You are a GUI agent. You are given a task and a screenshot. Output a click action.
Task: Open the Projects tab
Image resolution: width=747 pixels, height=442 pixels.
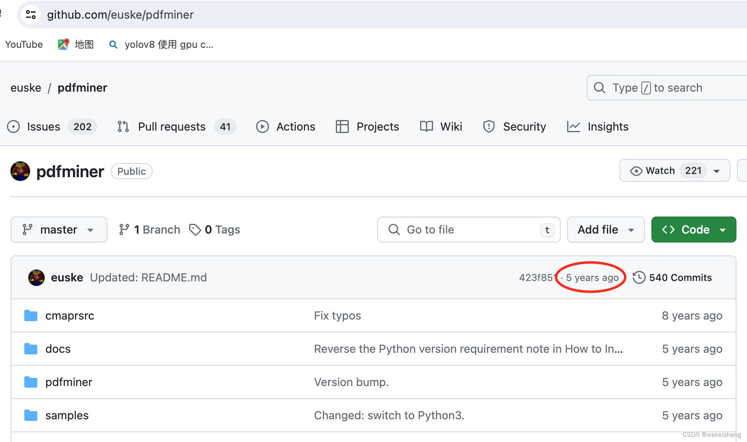(367, 127)
